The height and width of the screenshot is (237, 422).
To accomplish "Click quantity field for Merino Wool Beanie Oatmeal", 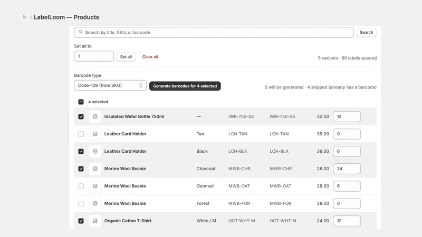I will tap(347, 186).
